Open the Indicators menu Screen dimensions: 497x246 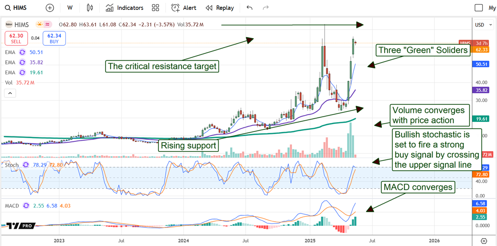click(124, 8)
